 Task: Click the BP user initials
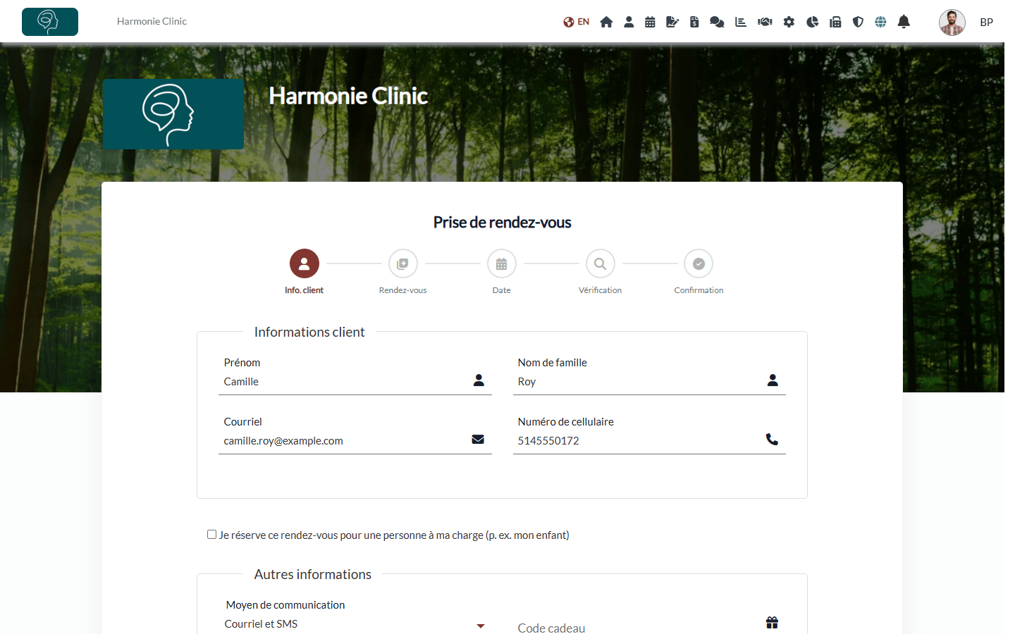pos(986,23)
